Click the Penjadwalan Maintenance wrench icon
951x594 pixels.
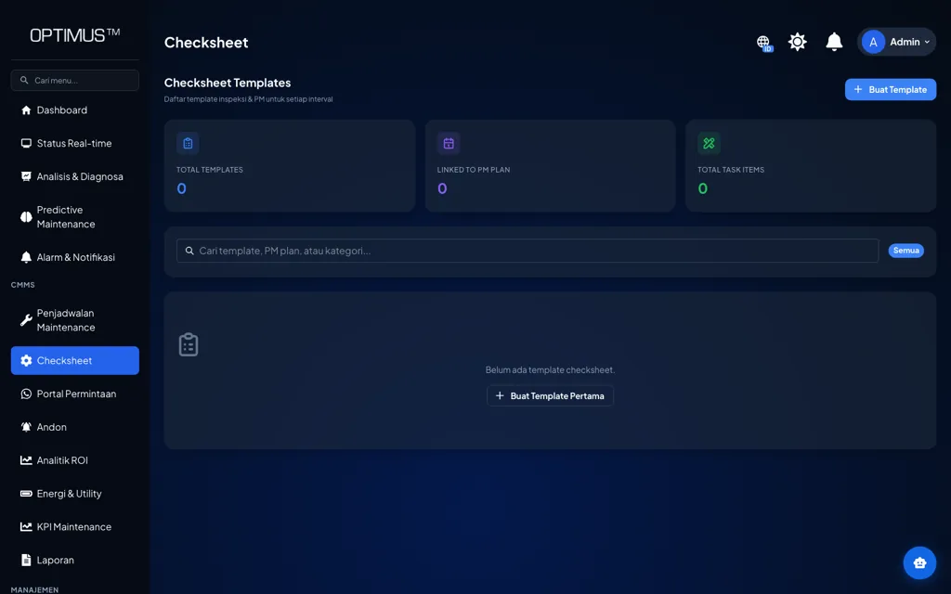tap(26, 320)
